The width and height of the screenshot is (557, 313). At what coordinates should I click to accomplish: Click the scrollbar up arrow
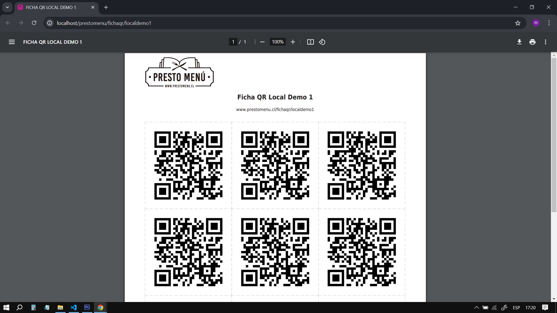554,55
